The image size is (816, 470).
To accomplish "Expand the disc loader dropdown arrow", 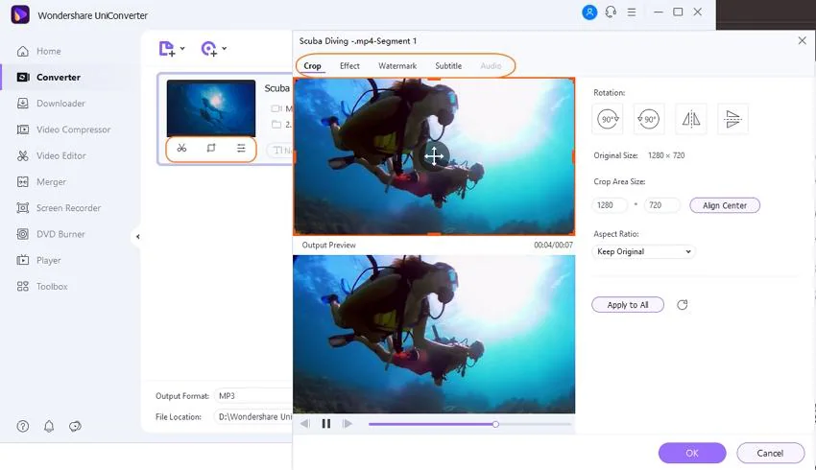I will [225, 48].
